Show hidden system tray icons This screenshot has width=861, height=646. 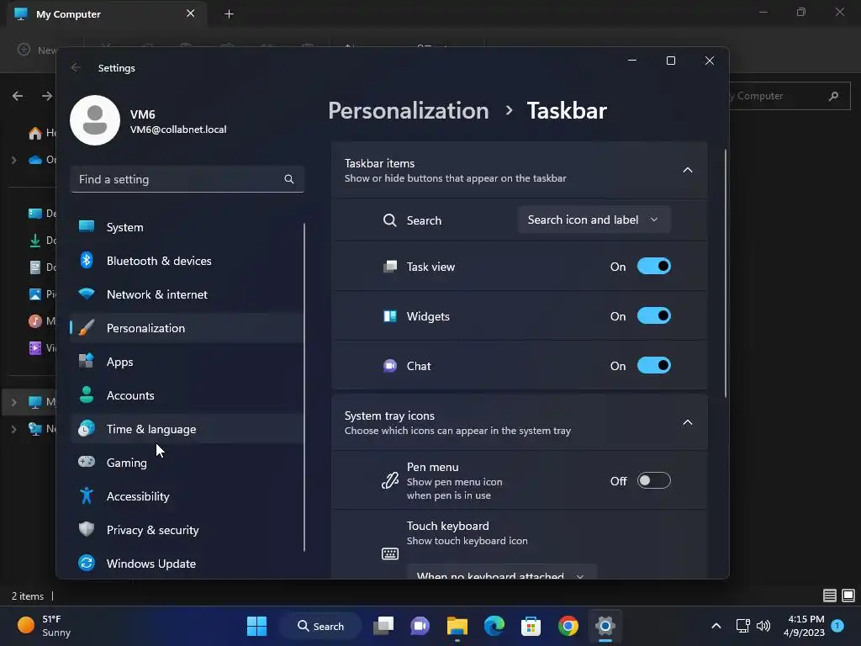[x=716, y=626]
